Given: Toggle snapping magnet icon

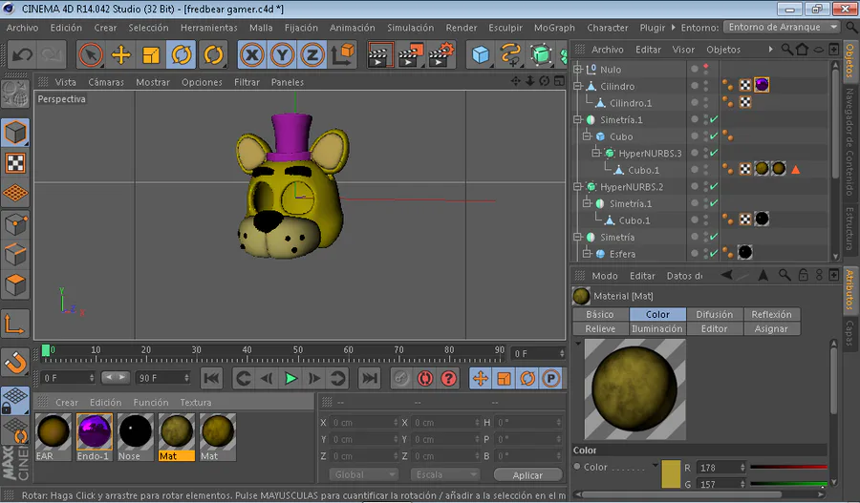Looking at the screenshot, I should 15,362.
